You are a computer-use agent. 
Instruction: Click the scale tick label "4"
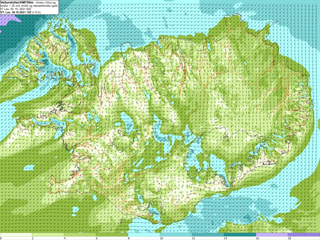[65, 238]
